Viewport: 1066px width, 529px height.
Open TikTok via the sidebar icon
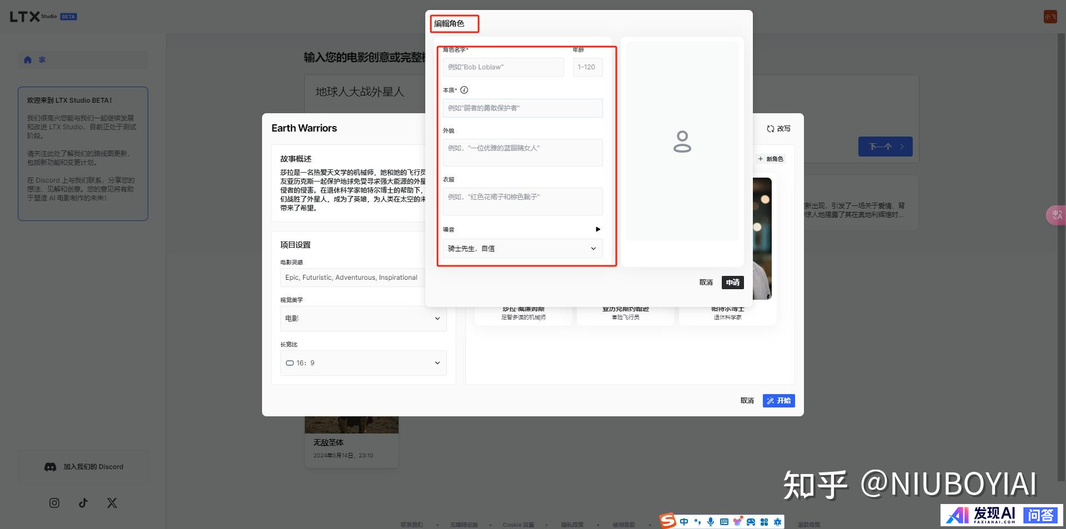click(83, 503)
